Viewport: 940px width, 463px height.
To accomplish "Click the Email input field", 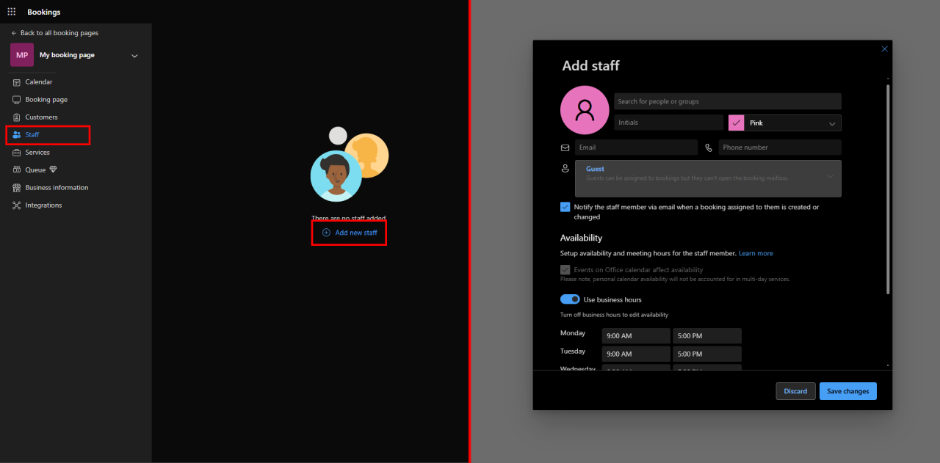I will point(636,147).
